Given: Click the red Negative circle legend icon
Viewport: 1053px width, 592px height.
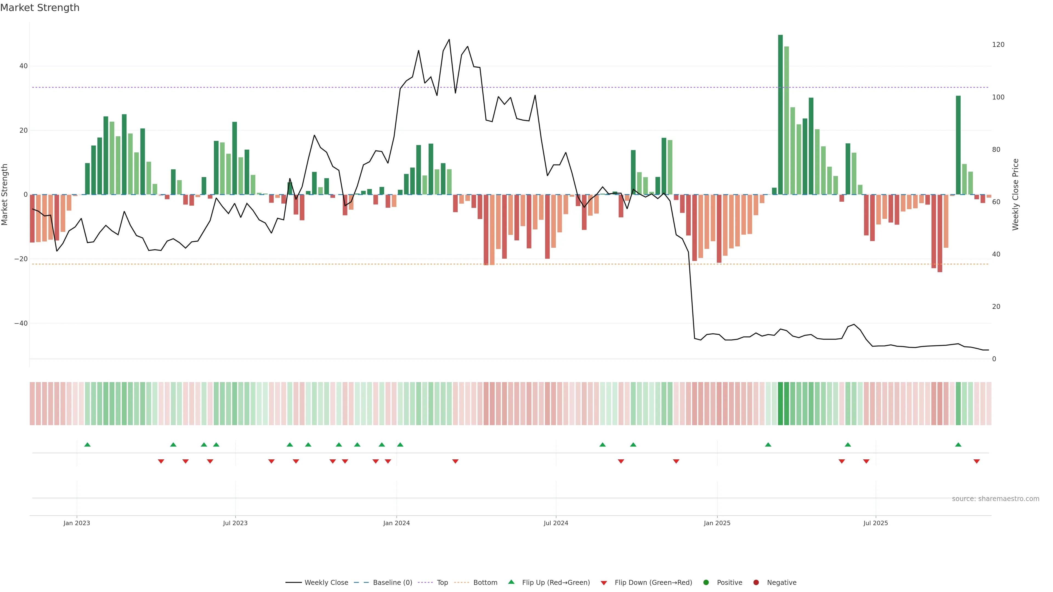Looking at the screenshot, I should tap(756, 582).
